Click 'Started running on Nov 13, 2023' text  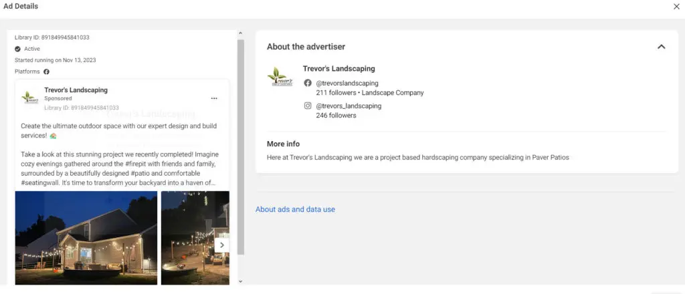(x=56, y=60)
